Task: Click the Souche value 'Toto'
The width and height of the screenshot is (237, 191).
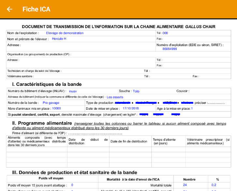Action: [x=136, y=91]
